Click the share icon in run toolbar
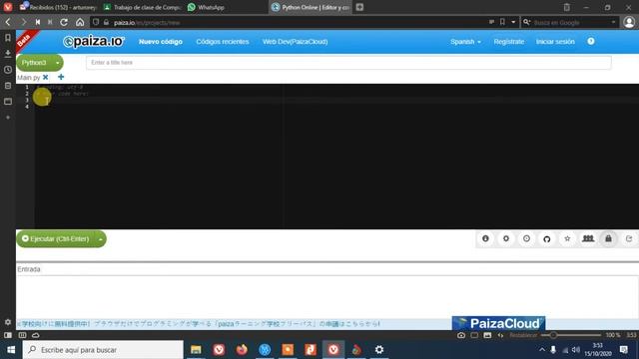639x359 pixels. pyautogui.click(x=629, y=239)
